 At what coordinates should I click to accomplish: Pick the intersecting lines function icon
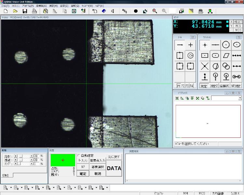click(205, 66)
